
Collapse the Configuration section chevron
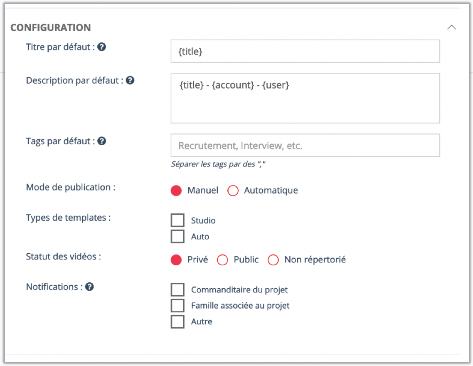pyautogui.click(x=451, y=27)
